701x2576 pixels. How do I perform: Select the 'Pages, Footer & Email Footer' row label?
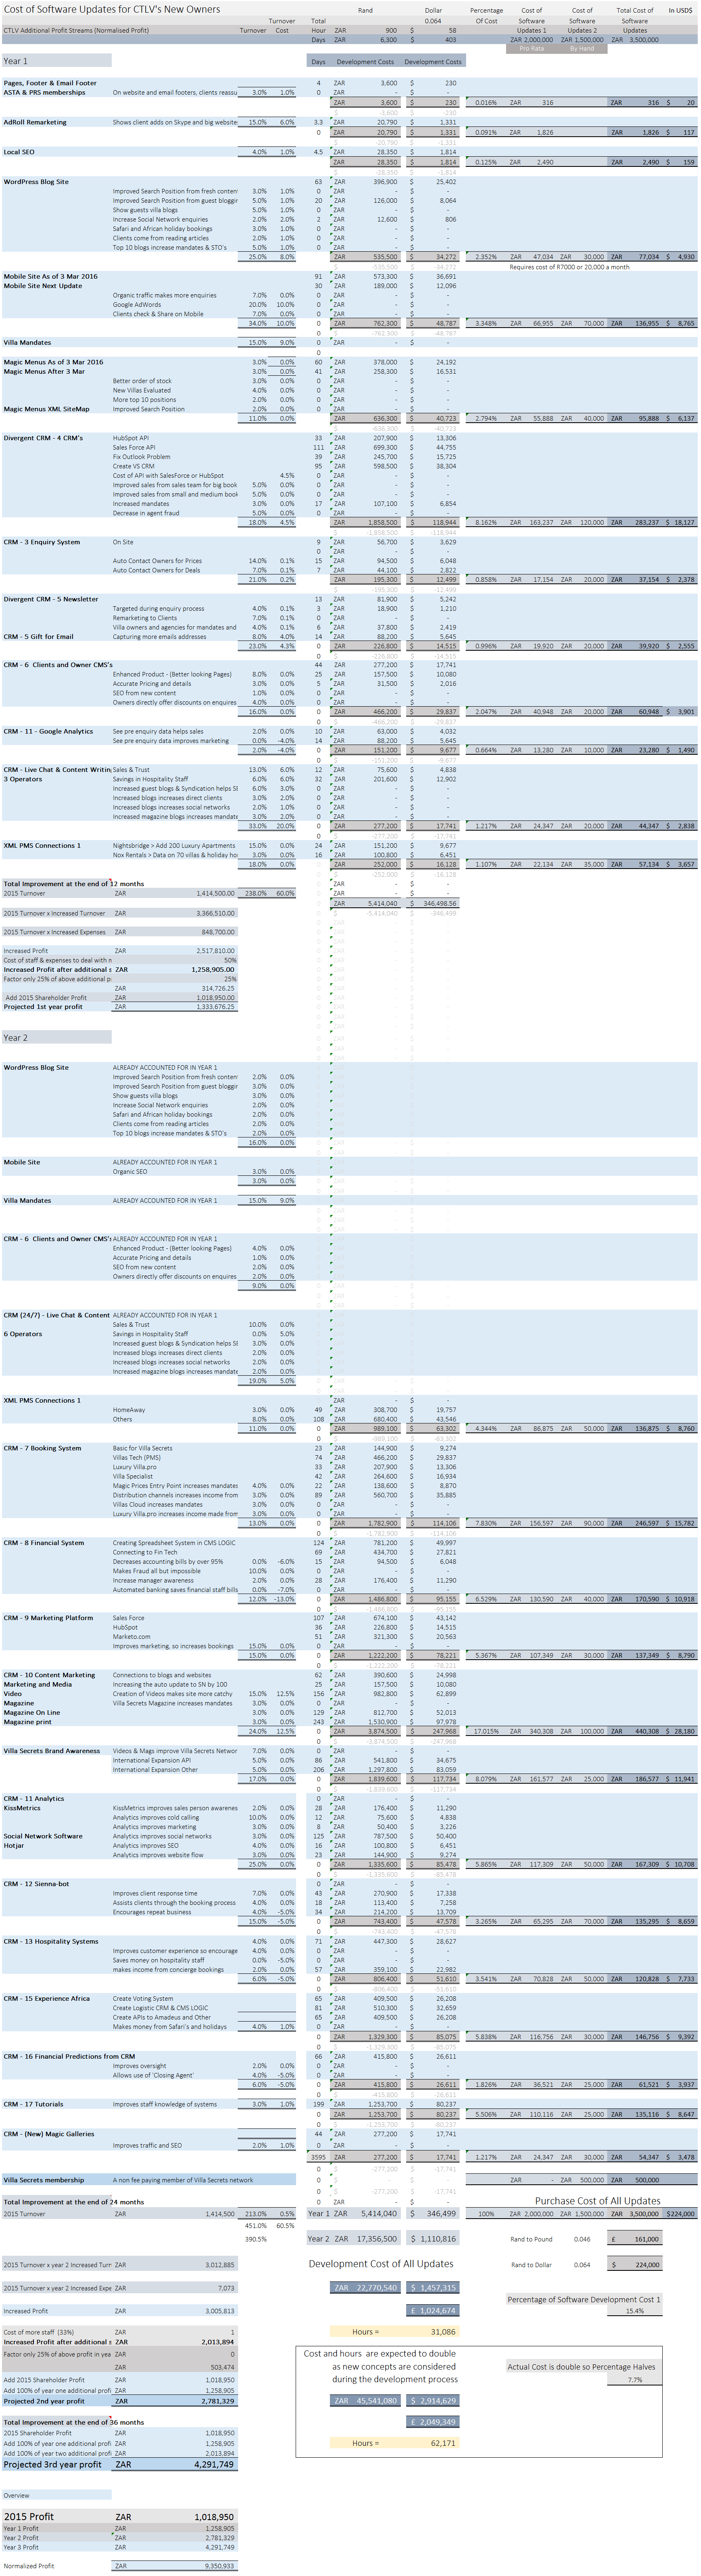[50, 83]
